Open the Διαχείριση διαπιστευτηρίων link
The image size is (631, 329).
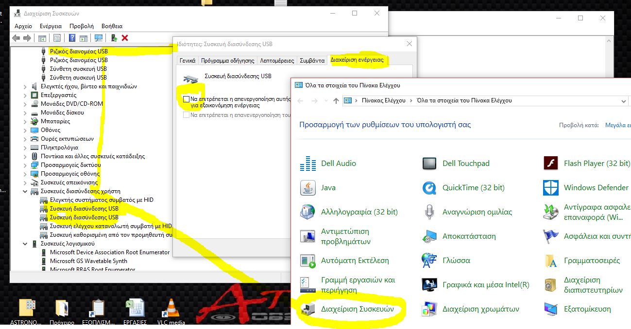(x=593, y=285)
